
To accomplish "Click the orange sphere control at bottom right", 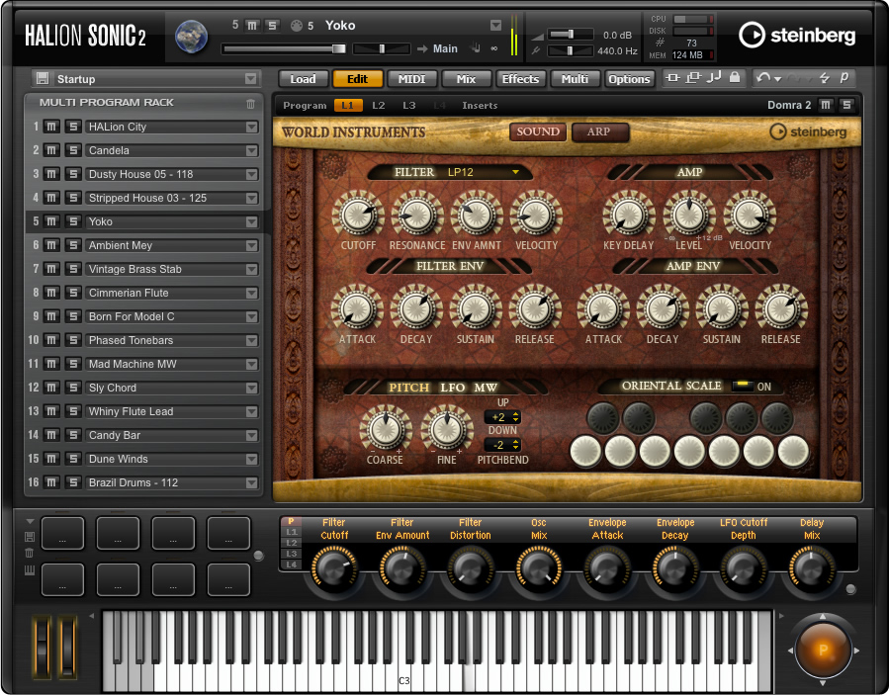I will (x=823, y=651).
